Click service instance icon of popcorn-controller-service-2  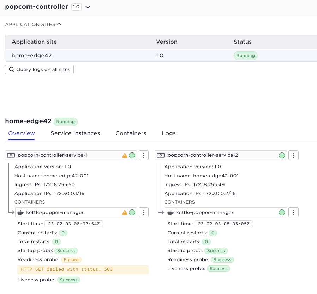click(x=161, y=155)
